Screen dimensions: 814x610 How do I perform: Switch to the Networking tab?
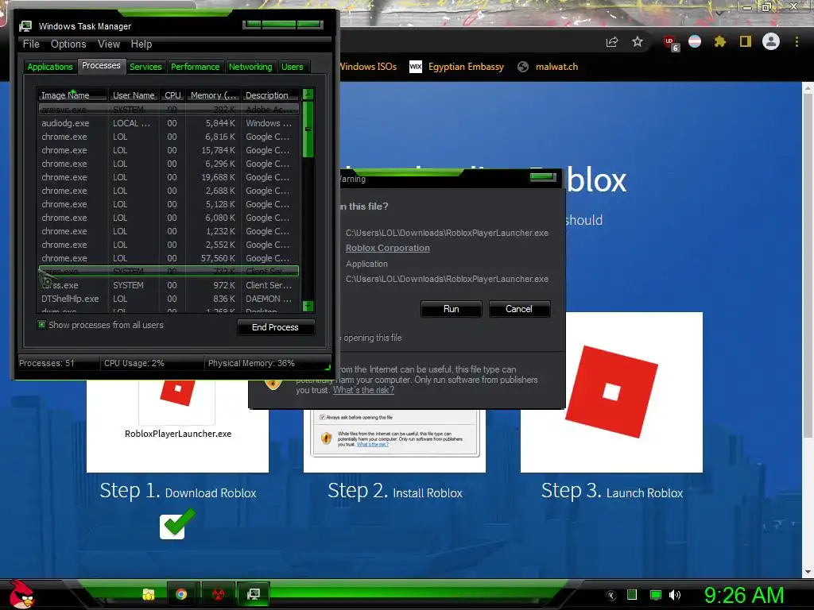(x=250, y=67)
